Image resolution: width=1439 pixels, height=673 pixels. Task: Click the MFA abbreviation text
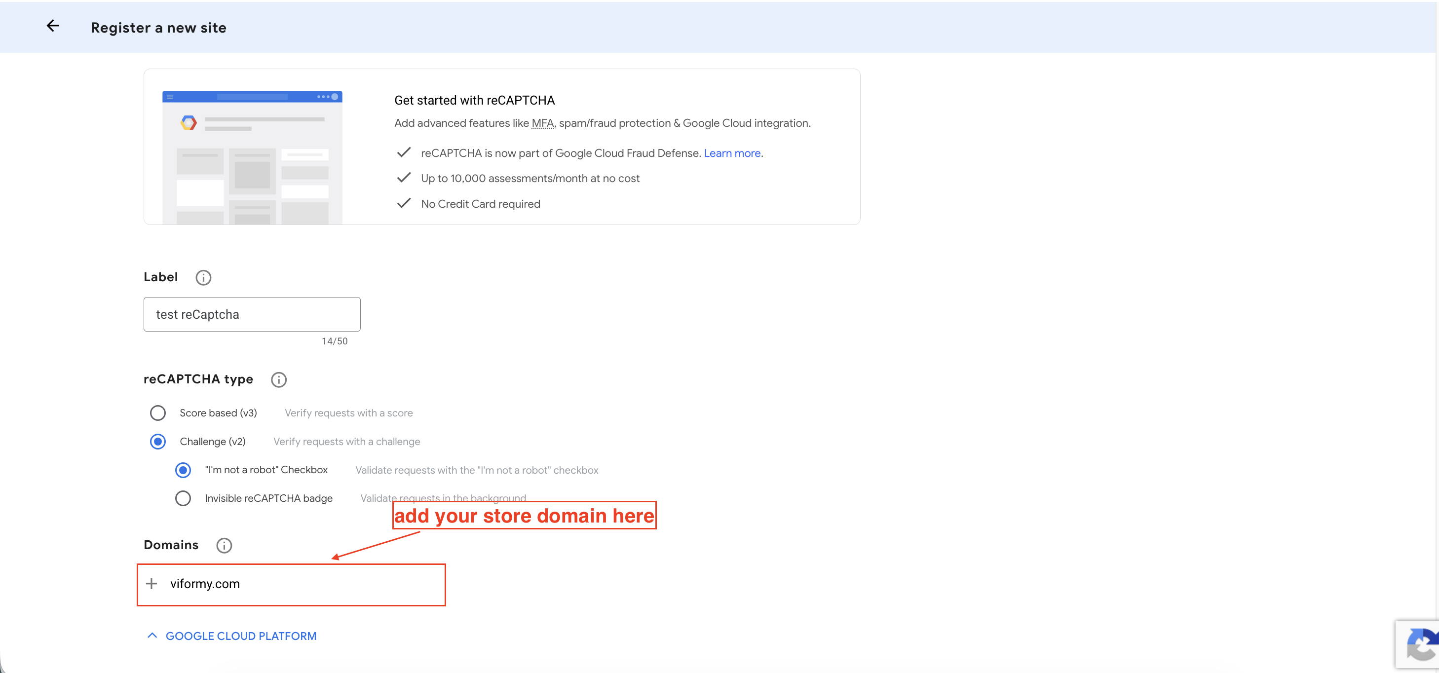click(x=542, y=123)
